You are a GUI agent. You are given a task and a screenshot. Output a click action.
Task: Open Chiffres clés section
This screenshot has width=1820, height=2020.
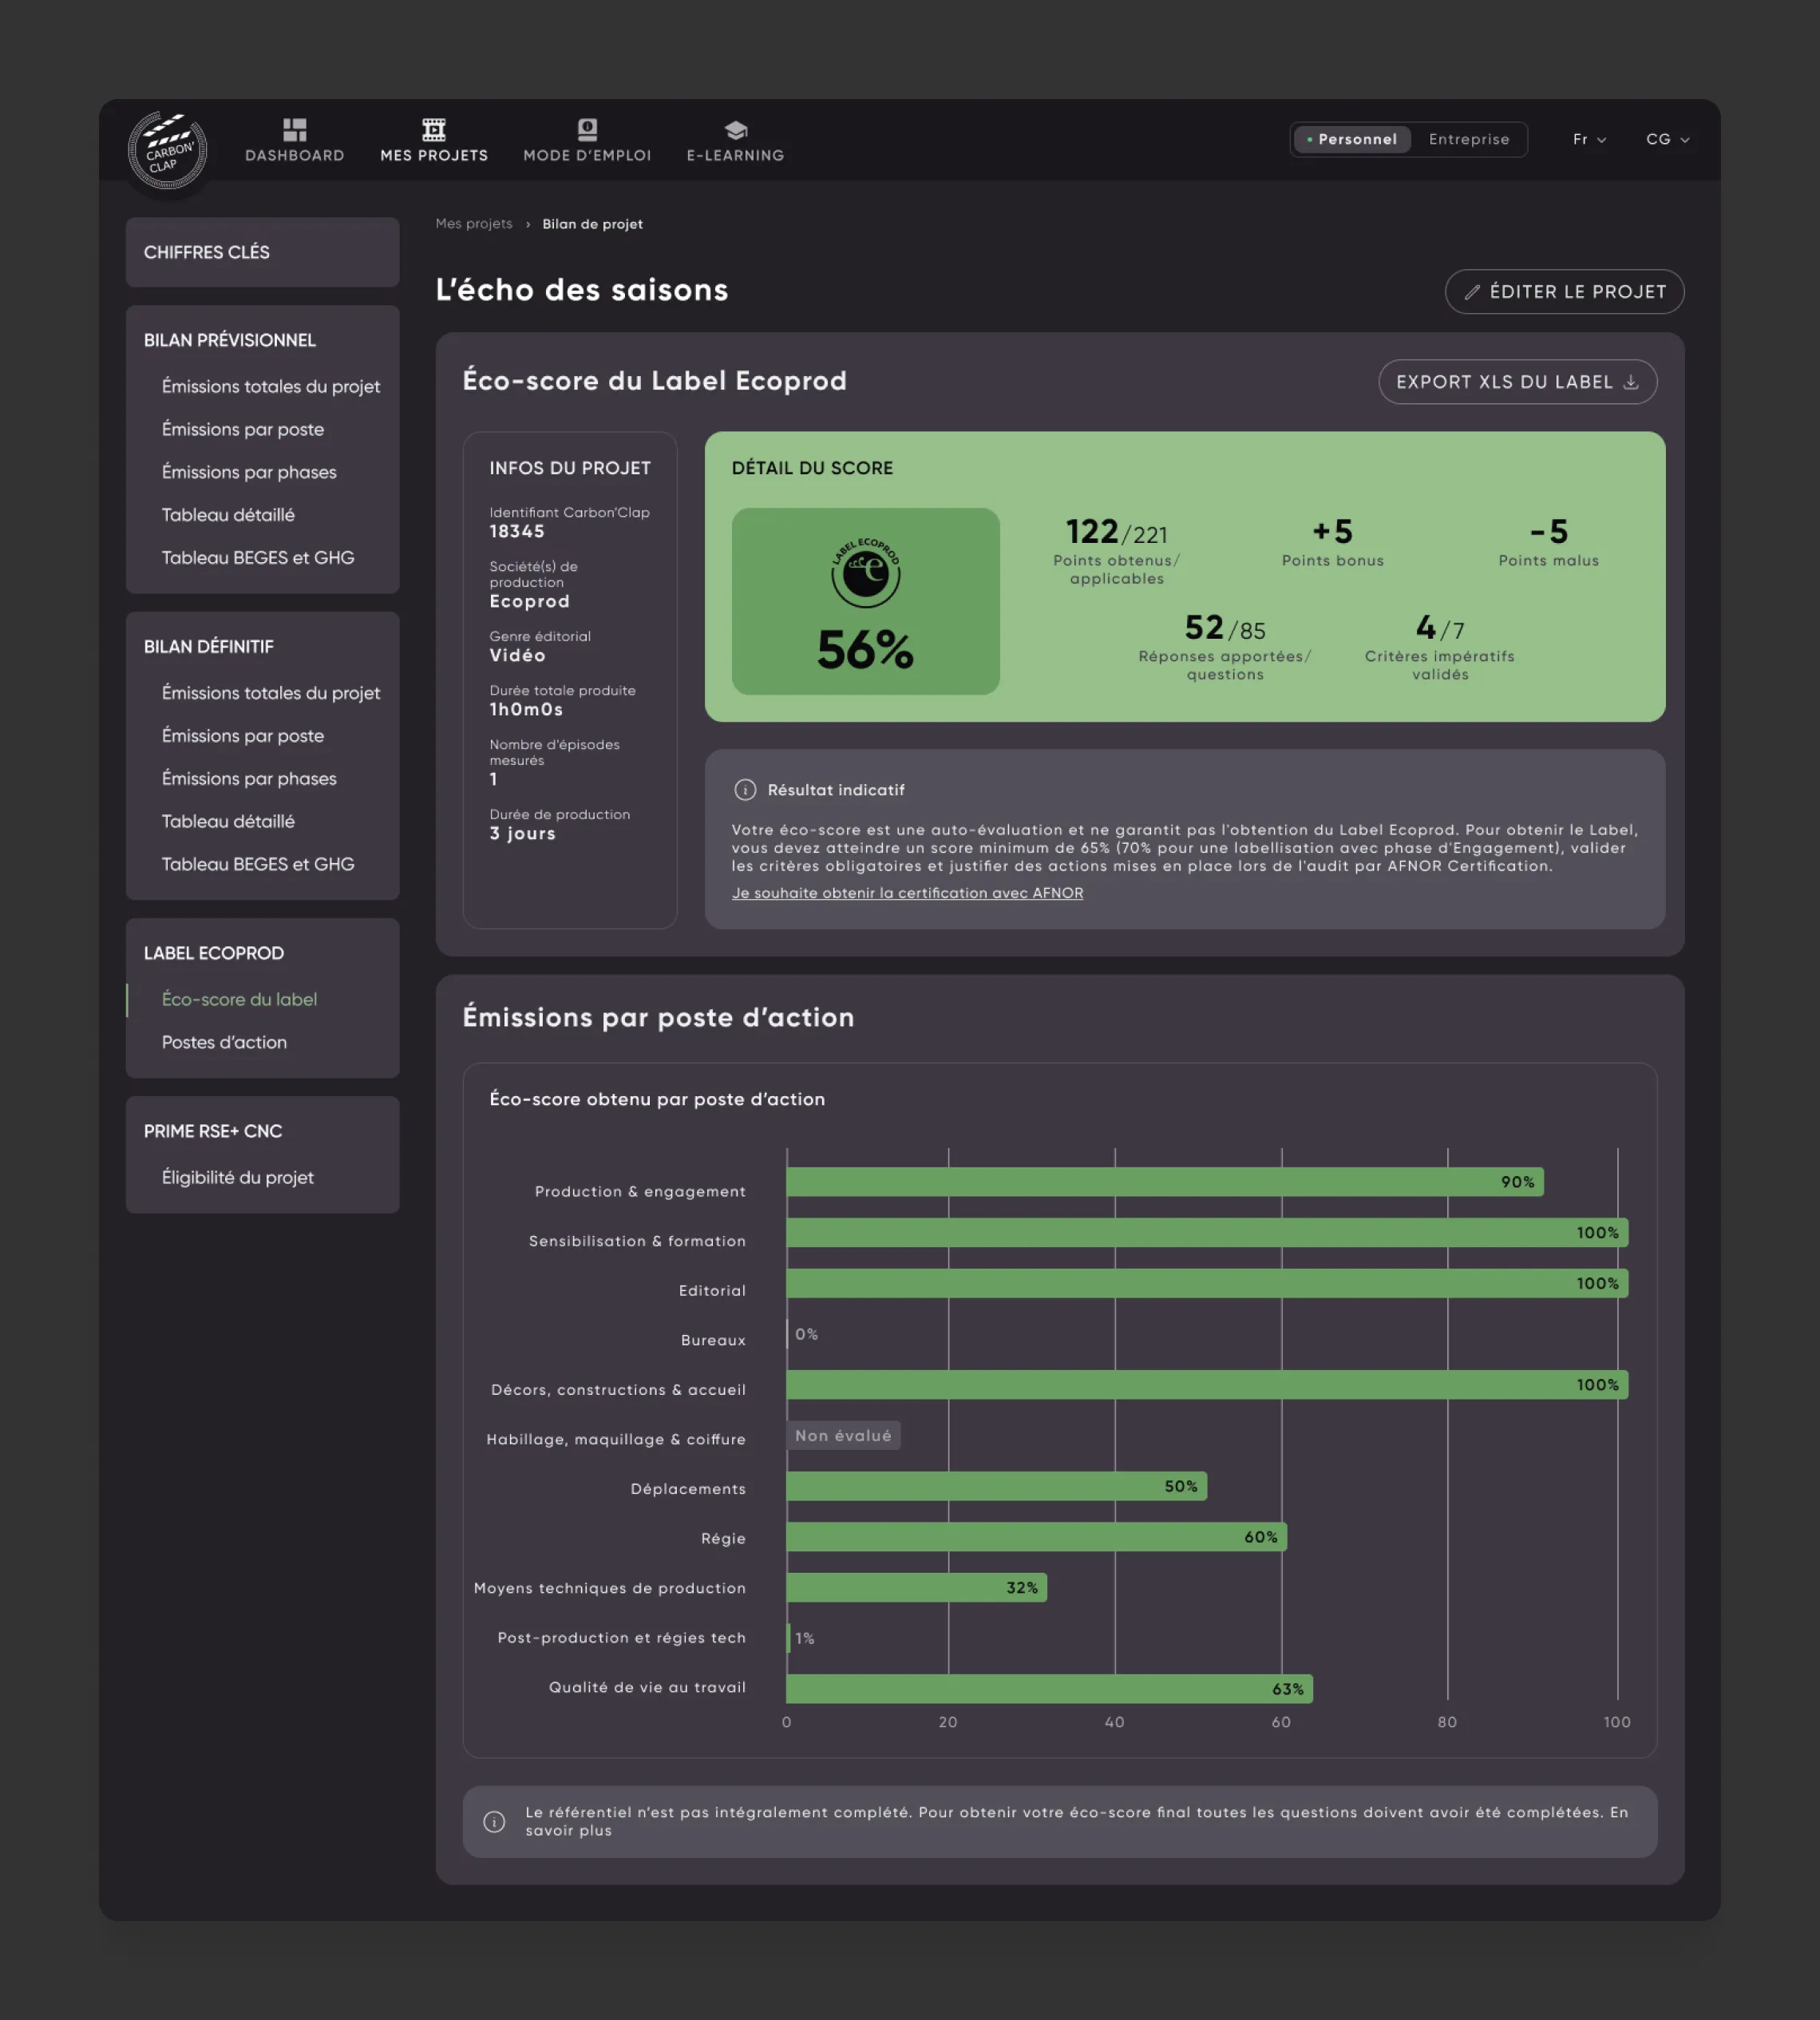pos(262,252)
